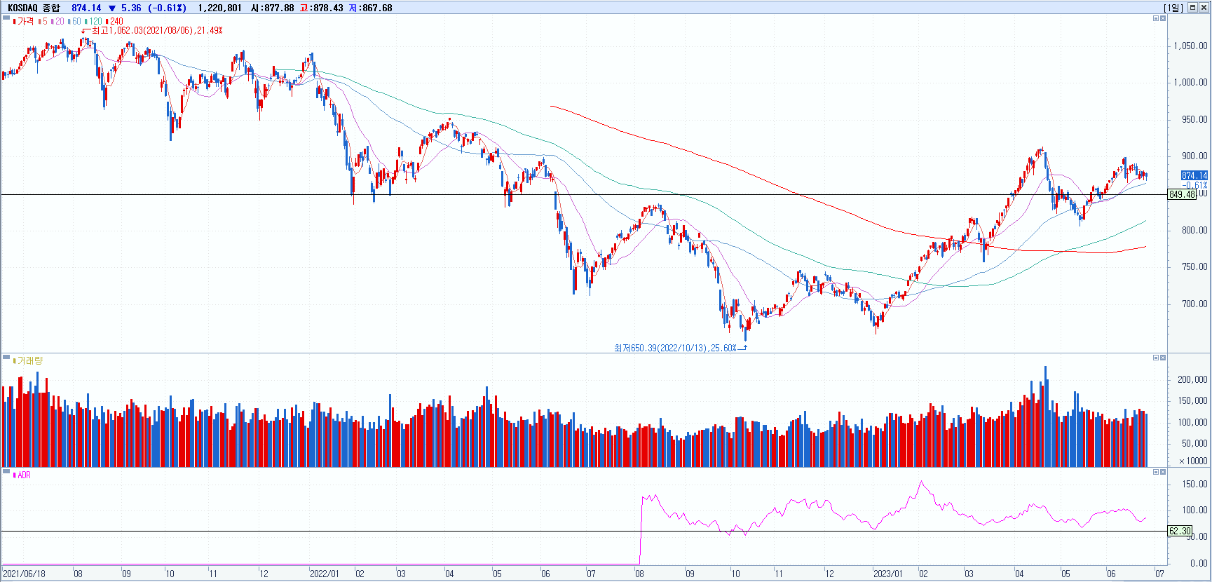This screenshot has height=582, width=1212.
Task: Close the 거래량 volume pane
Action: (1163, 358)
